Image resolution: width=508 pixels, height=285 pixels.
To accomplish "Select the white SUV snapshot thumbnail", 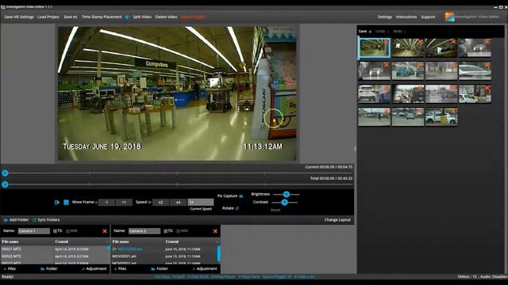I will [x=374, y=94].
